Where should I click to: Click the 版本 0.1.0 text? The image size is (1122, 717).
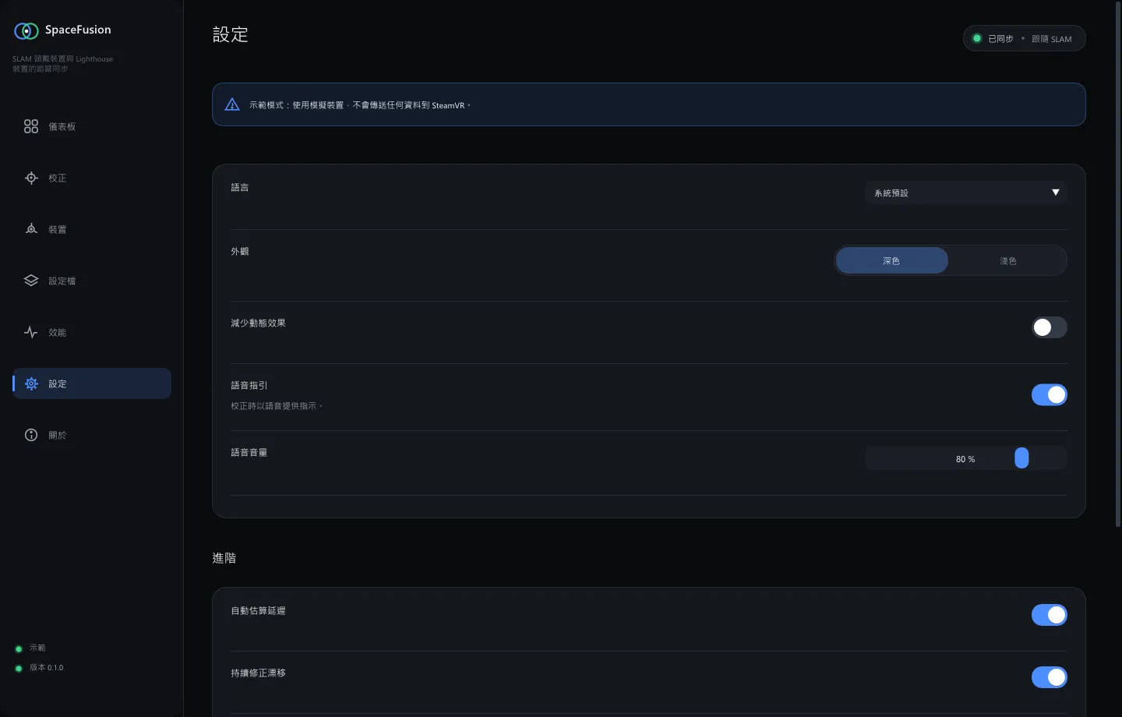click(x=47, y=668)
